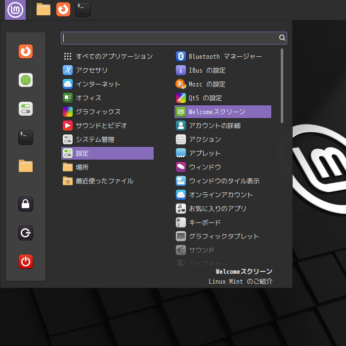Image resolution: width=346 pixels, height=346 pixels.
Task: Click the red power-off icon
Action: (x=26, y=261)
